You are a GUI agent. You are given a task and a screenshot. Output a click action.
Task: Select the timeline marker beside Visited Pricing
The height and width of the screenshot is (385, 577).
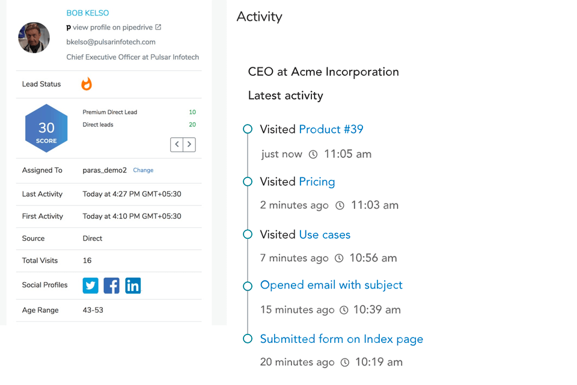pyautogui.click(x=247, y=182)
